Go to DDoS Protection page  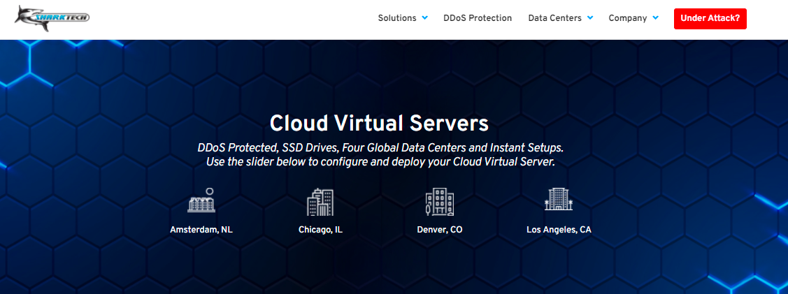(478, 18)
